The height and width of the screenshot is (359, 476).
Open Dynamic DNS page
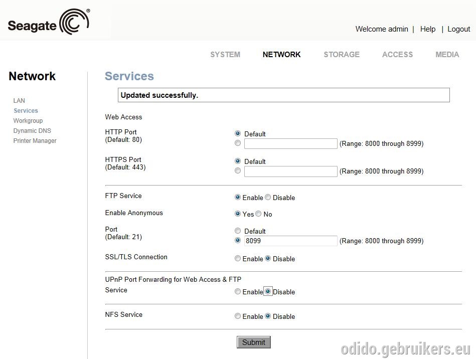[32, 130]
